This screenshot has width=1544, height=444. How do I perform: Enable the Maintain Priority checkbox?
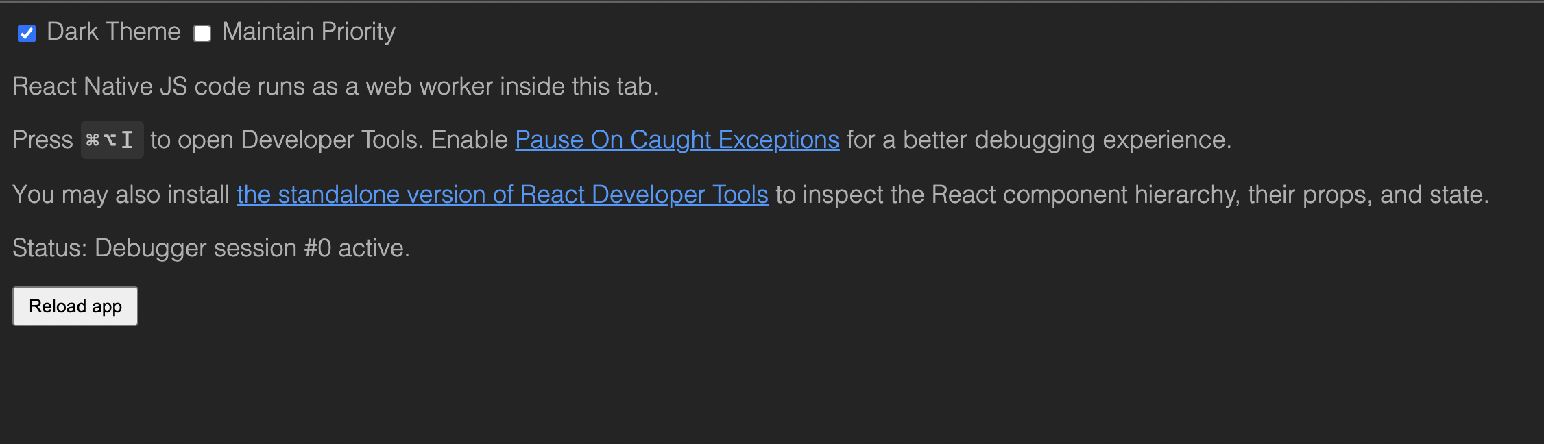click(202, 33)
